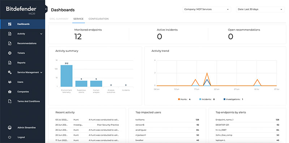
Task: Switch to the Org. Summary tab
Action: pyautogui.click(x=59, y=19)
